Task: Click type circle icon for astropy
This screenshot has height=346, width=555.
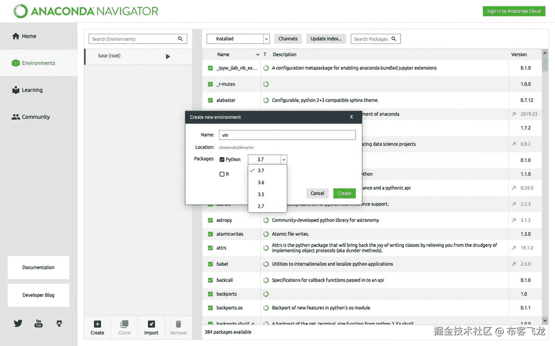Action: [x=266, y=220]
